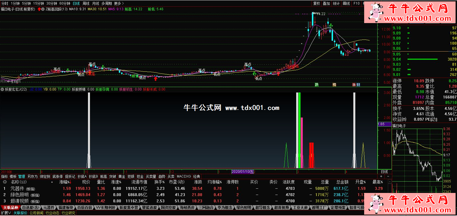Open the 行业动态 tab
This screenshot has height=216, width=457.
point(52,213)
